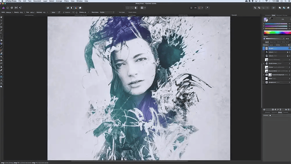This screenshot has height=164, width=291.
Task: Expand the brush strokes group
Action: coord(264,64)
